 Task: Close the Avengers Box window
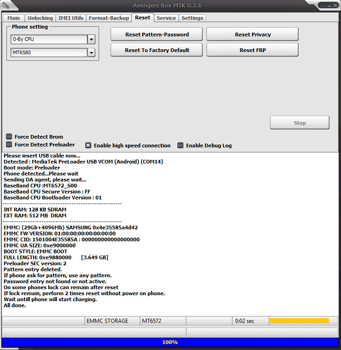(335, 6)
